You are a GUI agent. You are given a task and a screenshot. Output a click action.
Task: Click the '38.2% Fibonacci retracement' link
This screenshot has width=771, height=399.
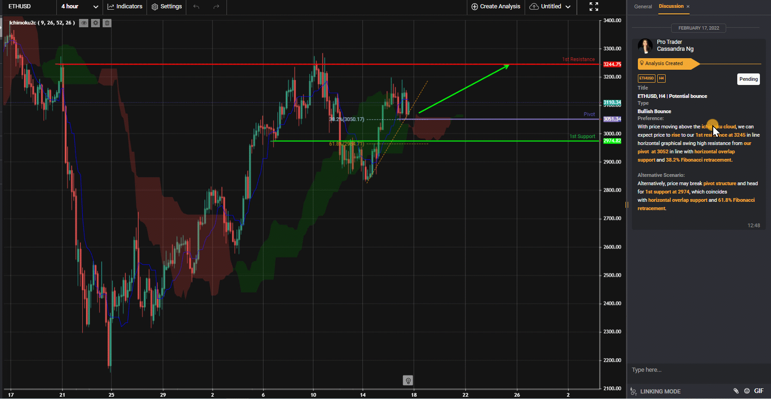tap(699, 160)
